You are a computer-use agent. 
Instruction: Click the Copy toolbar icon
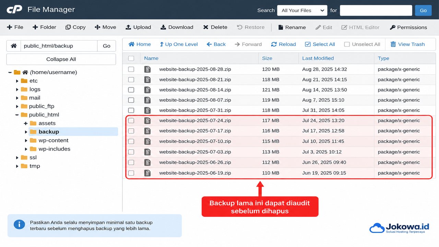(x=68, y=27)
